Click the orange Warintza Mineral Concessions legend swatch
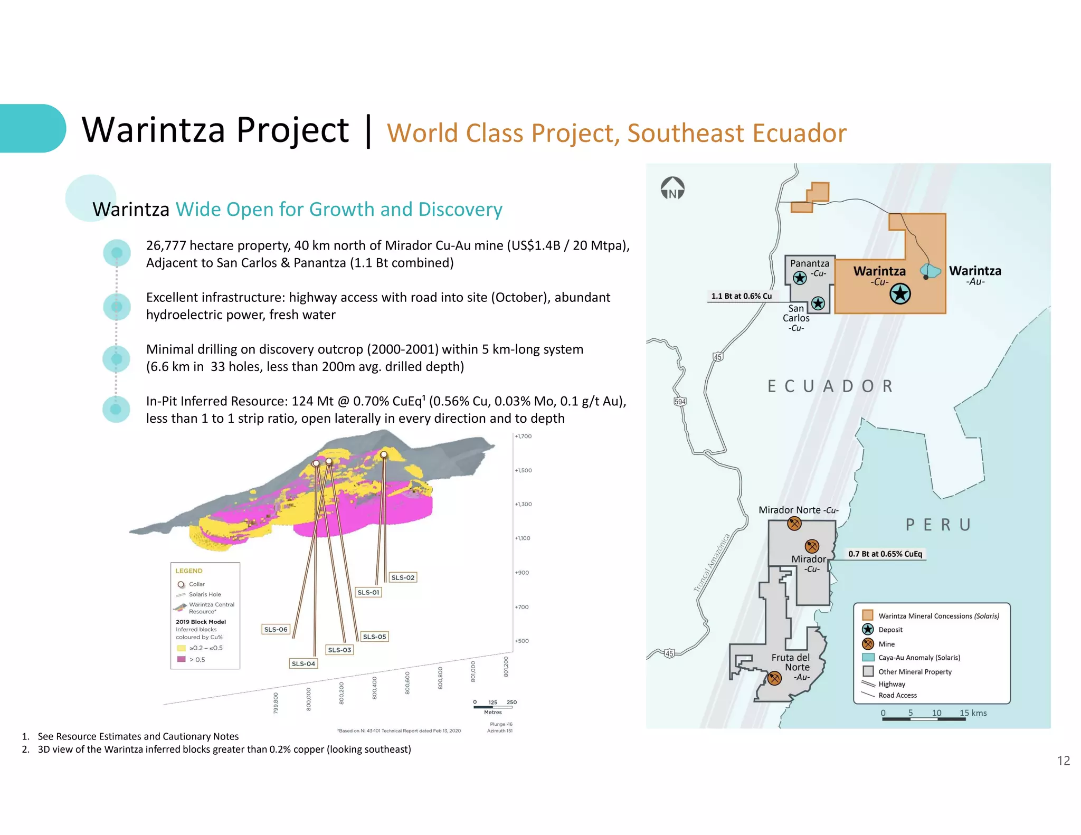This screenshot has height=835, width=1081. (x=868, y=615)
